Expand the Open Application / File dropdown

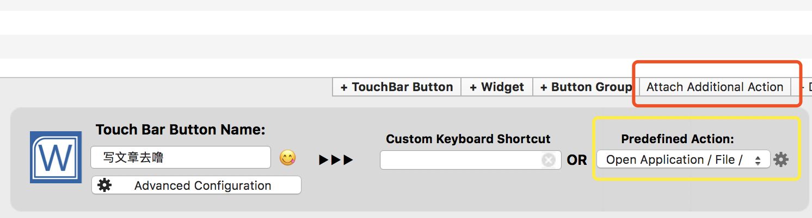pyautogui.click(x=675, y=159)
